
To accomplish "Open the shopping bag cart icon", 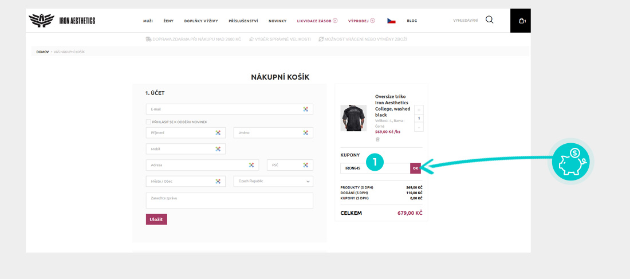I will point(521,21).
